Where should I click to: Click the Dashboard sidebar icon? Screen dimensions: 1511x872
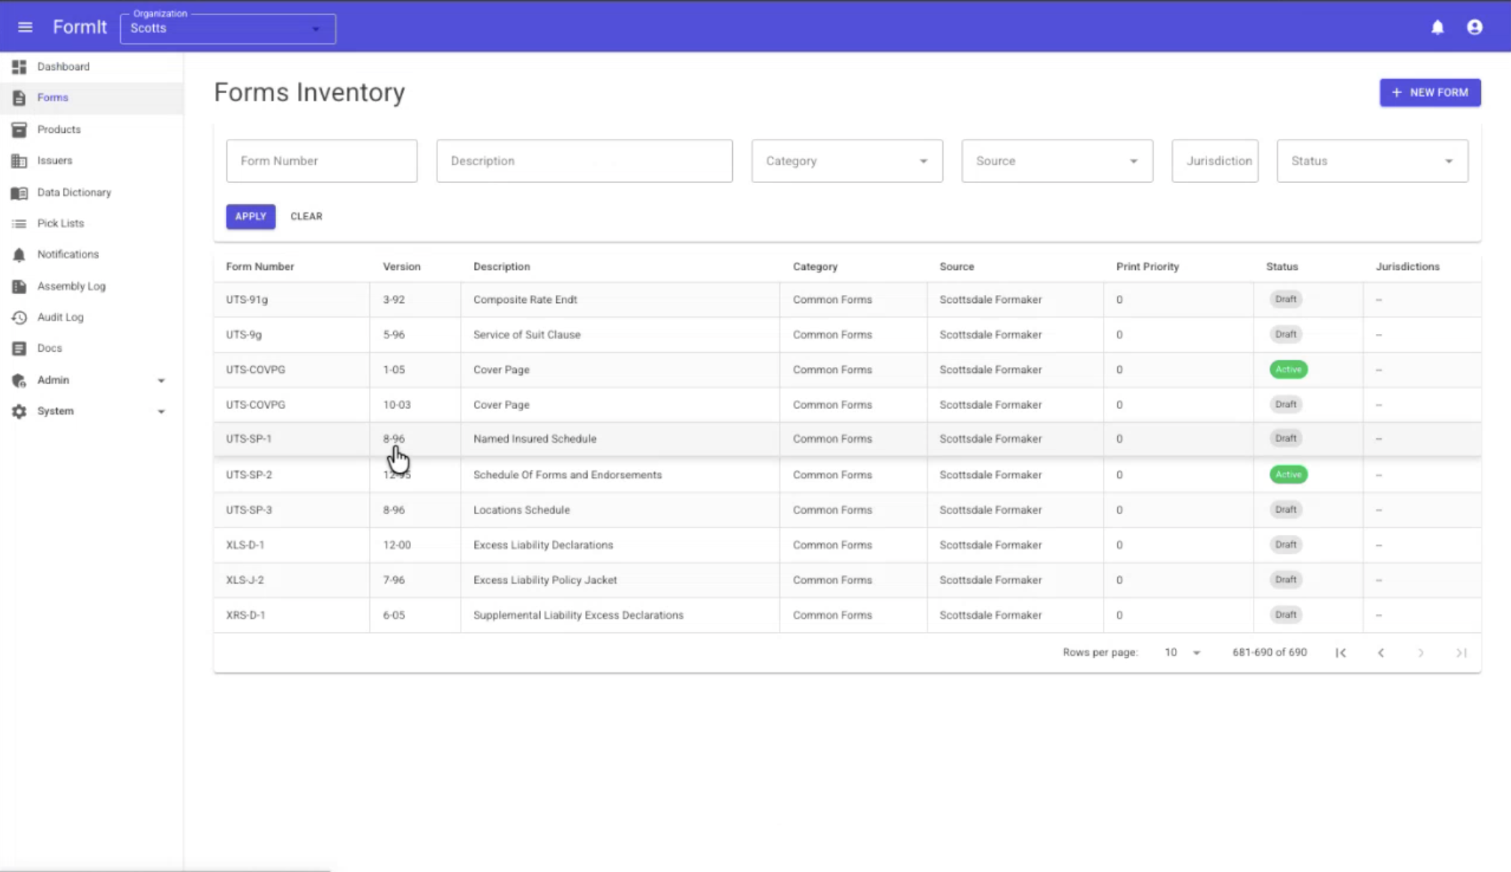(x=20, y=67)
